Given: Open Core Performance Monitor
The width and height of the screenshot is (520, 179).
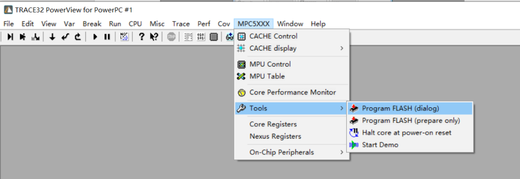Looking at the screenshot, I should [x=292, y=92].
